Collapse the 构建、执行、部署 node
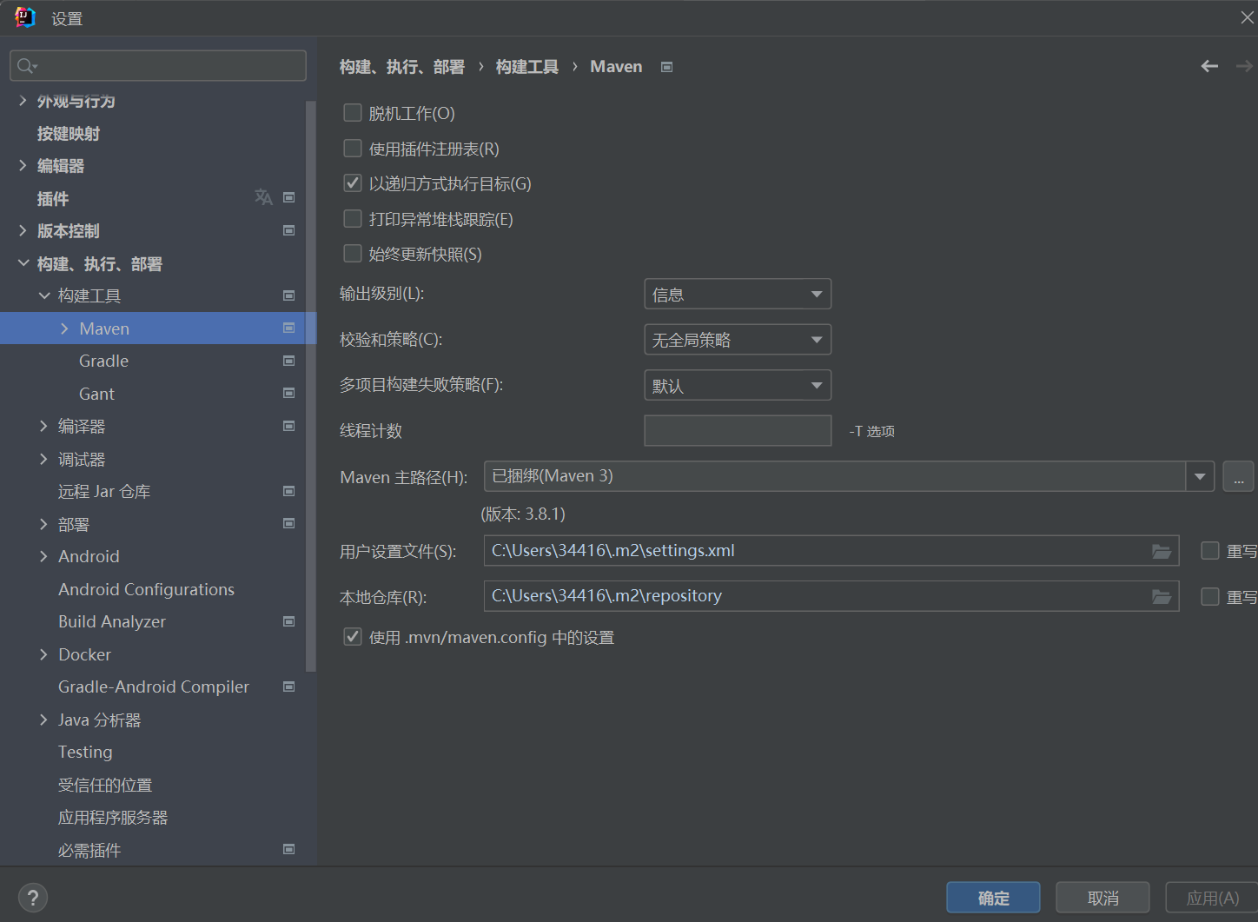This screenshot has width=1258, height=922. point(23,263)
